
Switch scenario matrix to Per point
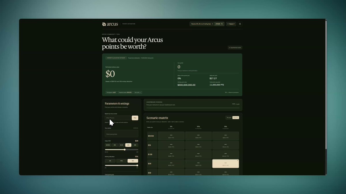[x=229, y=118]
